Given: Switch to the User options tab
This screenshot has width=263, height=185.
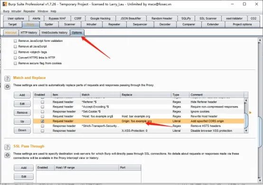Looking at the screenshot, I should click(x=16, y=19).
